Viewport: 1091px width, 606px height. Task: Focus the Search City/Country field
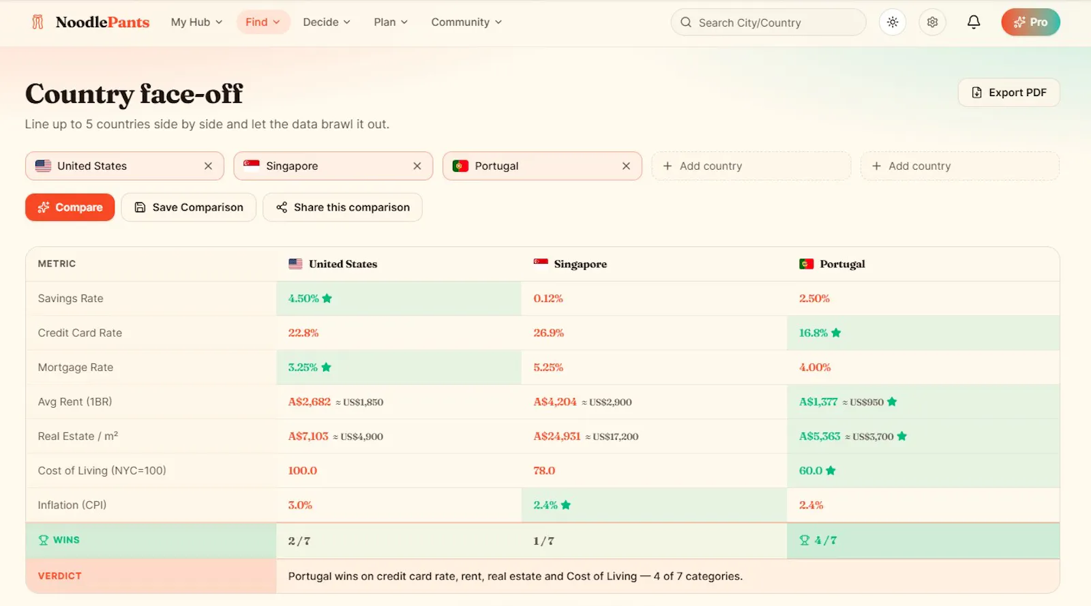pos(768,22)
